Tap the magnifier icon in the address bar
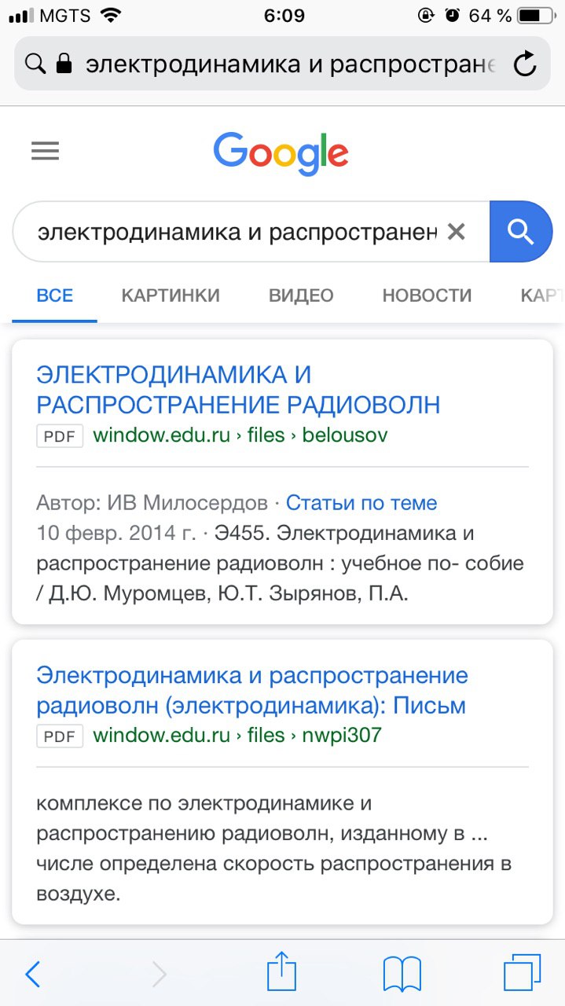Viewport: 565px width, 1006px height. (35, 64)
